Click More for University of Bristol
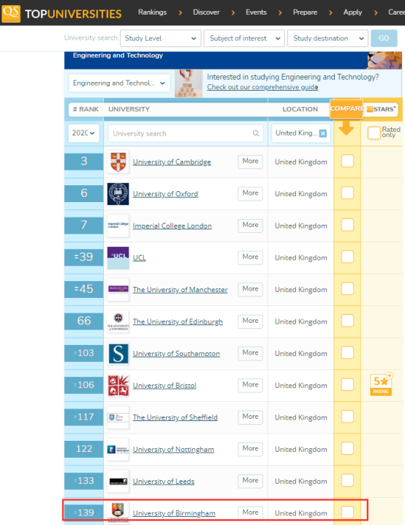Viewport: 405px width, 525px height. [250, 385]
